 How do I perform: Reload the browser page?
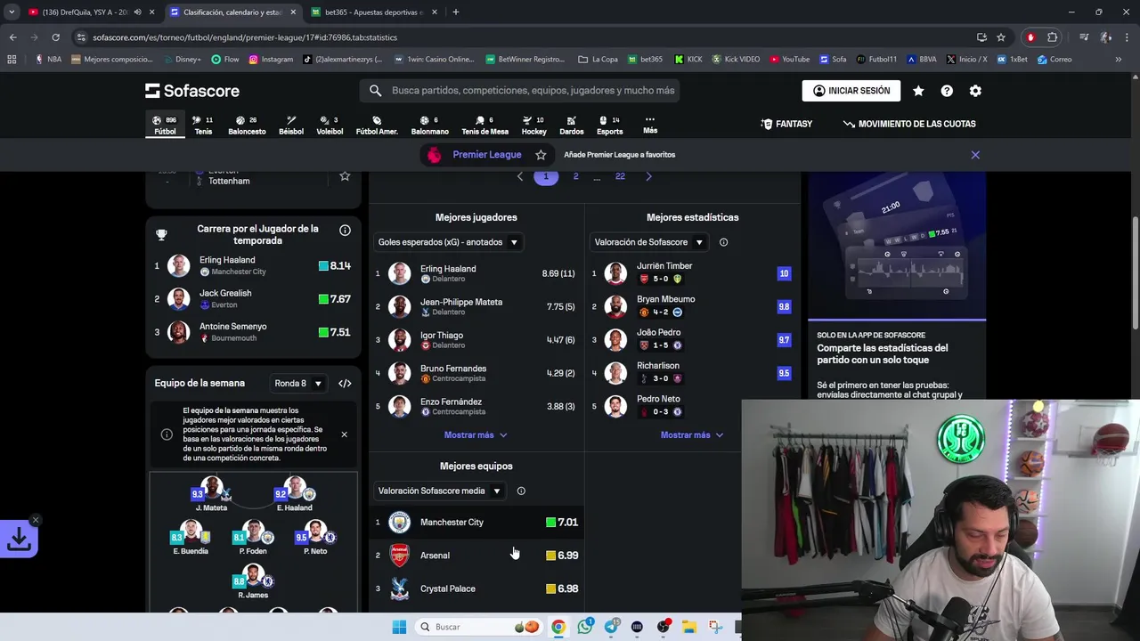coord(55,37)
